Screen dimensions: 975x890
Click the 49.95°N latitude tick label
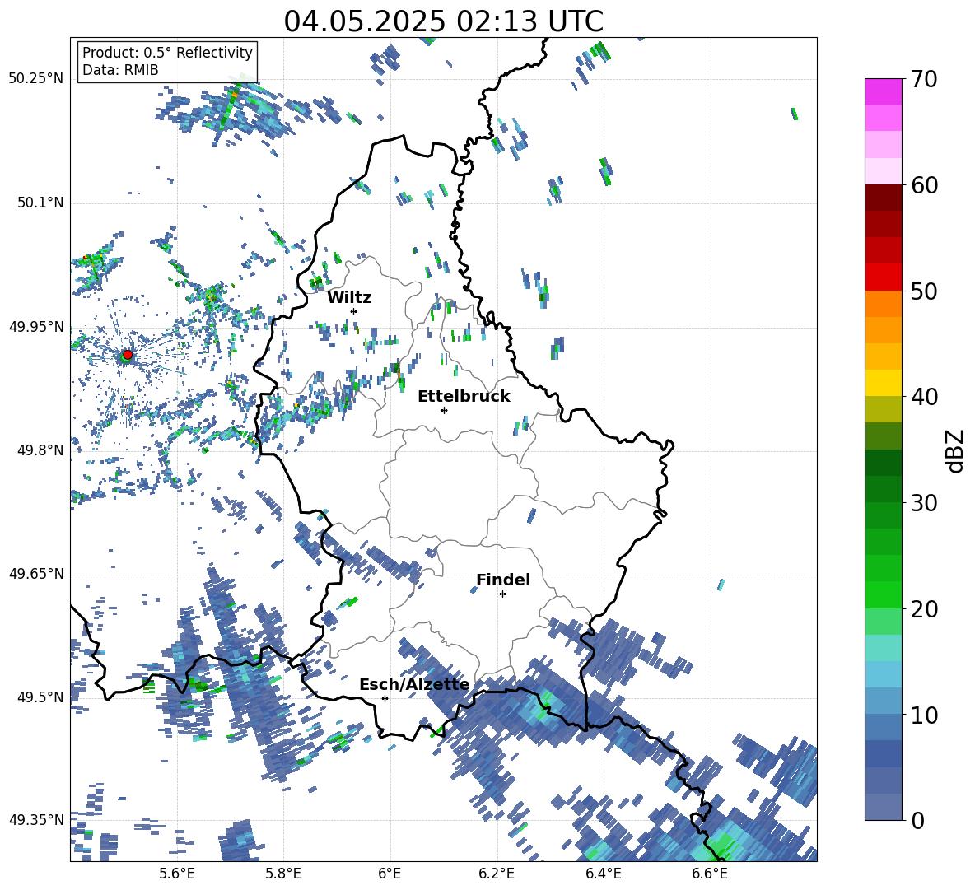(36, 327)
